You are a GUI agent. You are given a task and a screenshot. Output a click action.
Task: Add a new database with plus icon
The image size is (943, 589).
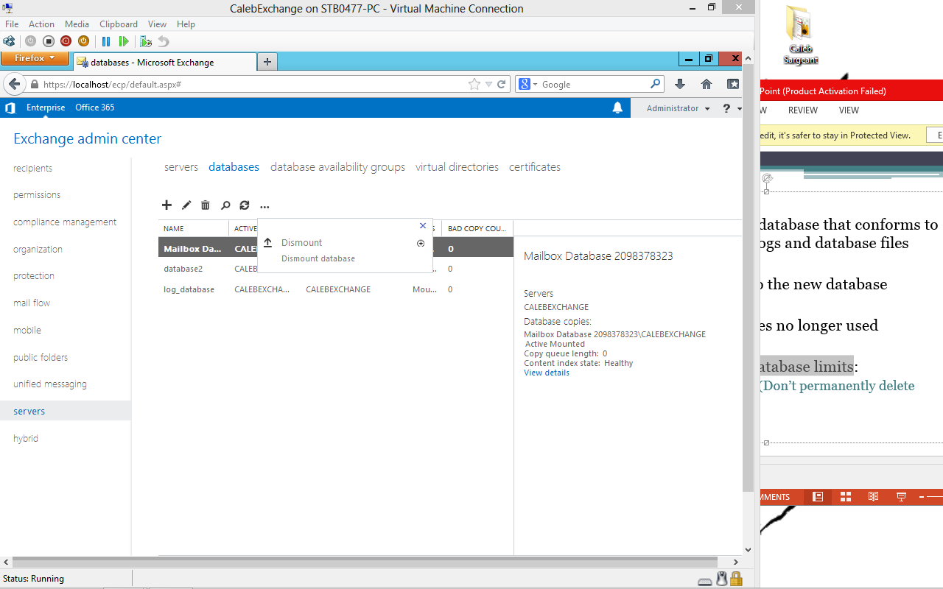166,205
